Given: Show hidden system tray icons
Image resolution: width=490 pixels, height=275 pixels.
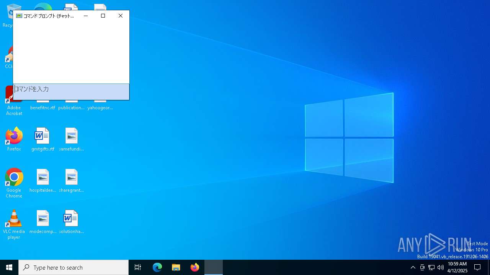Looking at the screenshot, I should click(413, 267).
